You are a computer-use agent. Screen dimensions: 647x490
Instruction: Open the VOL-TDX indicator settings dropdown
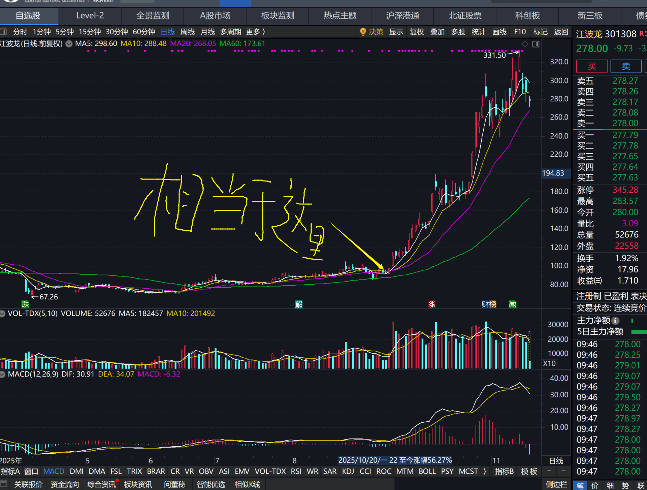3,314
